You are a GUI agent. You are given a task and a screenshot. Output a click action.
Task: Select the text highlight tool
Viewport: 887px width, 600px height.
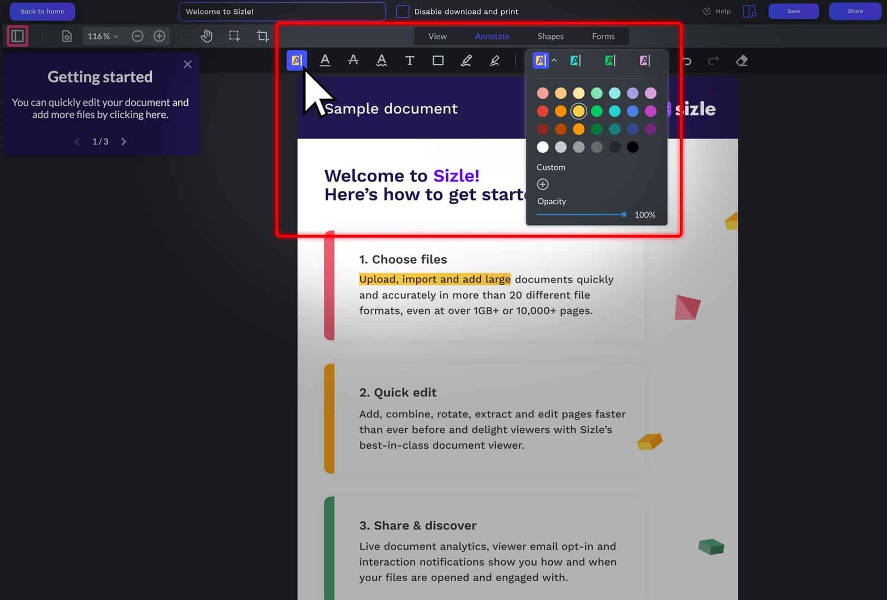click(297, 60)
